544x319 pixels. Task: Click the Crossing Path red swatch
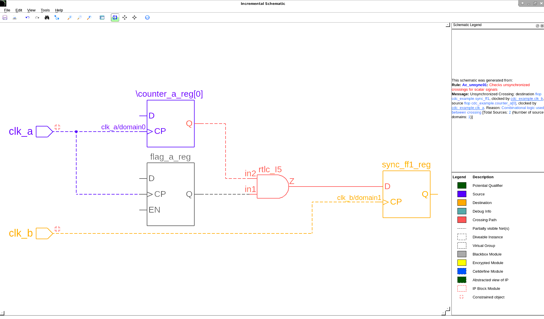coord(462,220)
